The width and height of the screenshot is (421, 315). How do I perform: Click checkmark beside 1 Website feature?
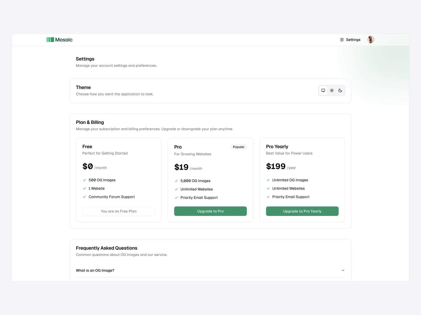84,188
